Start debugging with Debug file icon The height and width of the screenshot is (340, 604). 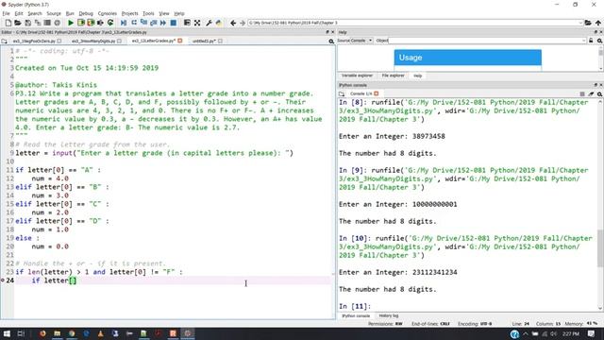(x=124, y=23)
